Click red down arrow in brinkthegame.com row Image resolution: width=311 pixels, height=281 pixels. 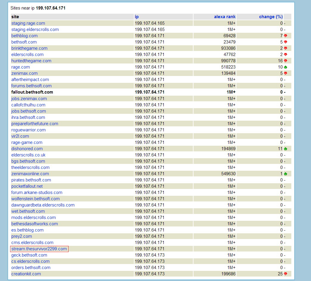pos(286,48)
